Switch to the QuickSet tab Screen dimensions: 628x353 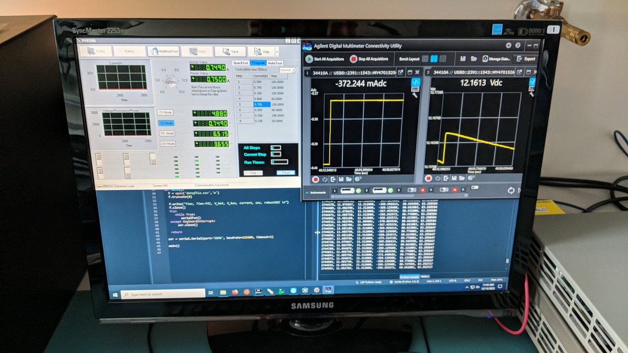click(241, 62)
